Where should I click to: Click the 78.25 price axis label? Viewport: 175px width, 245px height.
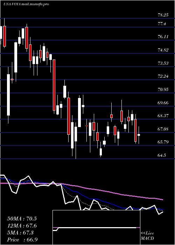(163, 15)
